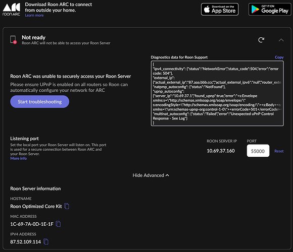293x252 pixels.
Task: Reset the listening port value
Action: (x=279, y=151)
